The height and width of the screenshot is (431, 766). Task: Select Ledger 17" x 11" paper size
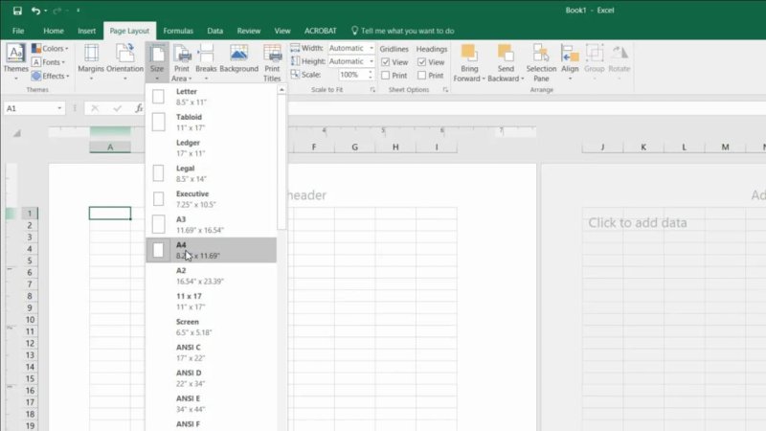[x=212, y=147]
